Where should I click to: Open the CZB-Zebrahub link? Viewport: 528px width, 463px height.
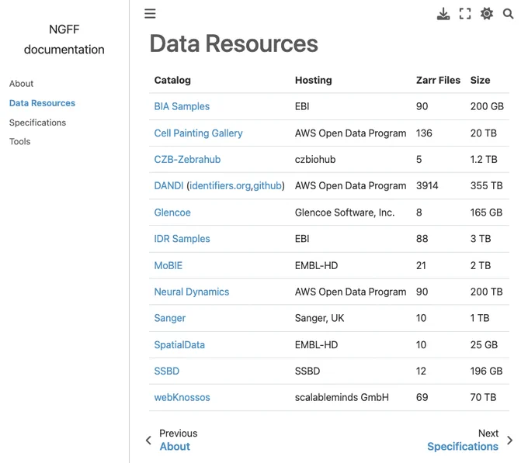click(x=187, y=160)
